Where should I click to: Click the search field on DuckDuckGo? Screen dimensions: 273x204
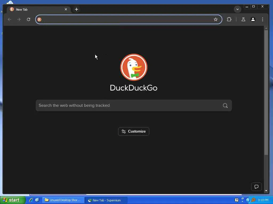(134, 105)
